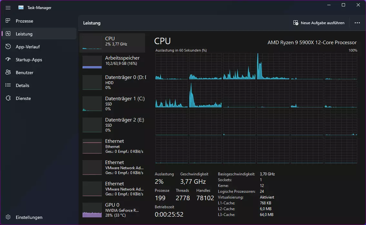Open the three-dots more options menu
The width and height of the screenshot is (366, 225).
[x=357, y=23]
